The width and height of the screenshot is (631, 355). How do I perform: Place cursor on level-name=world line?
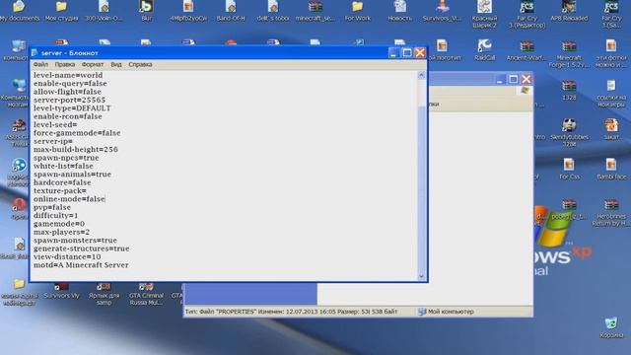68,75
